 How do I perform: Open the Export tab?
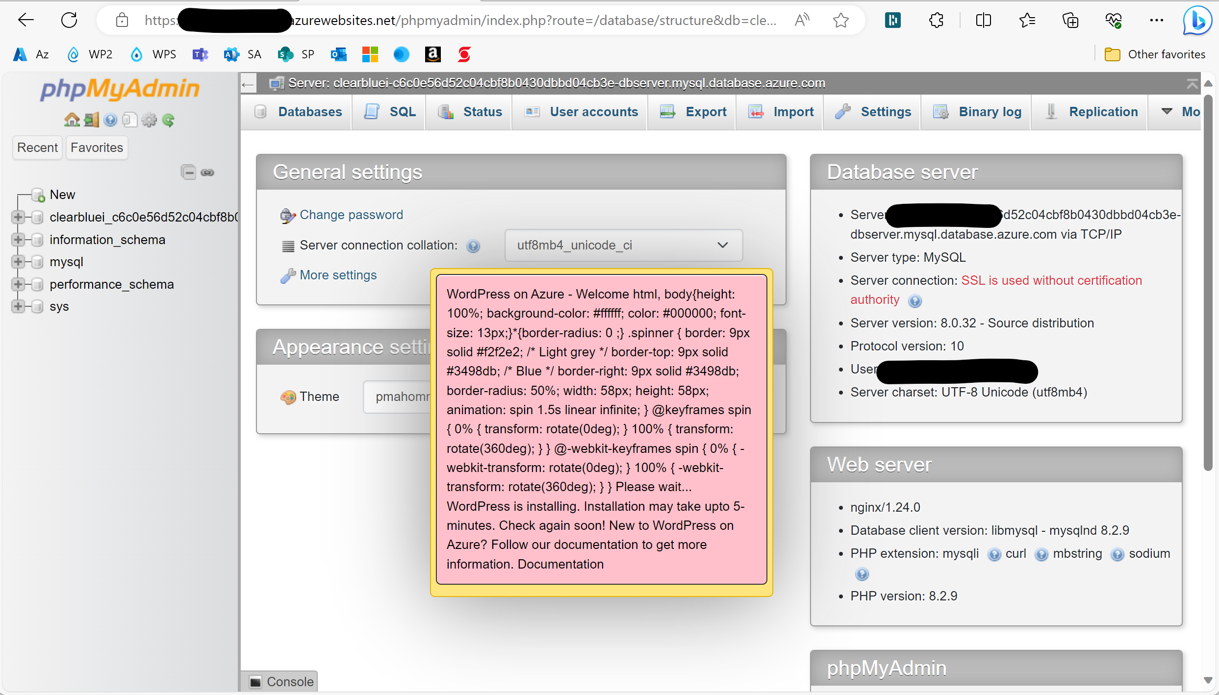(x=693, y=112)
